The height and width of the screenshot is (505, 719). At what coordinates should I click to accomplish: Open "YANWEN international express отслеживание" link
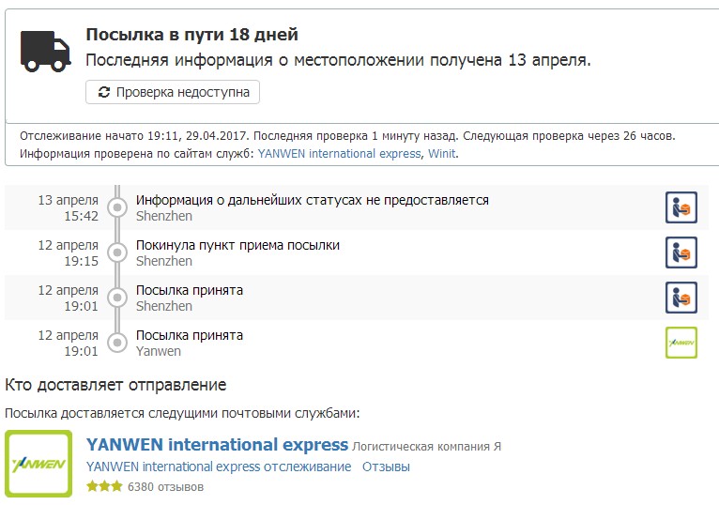point(218,467)
